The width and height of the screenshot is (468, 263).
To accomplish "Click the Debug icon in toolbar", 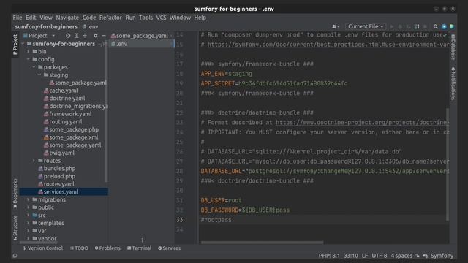I will click(x=400, y=26).
